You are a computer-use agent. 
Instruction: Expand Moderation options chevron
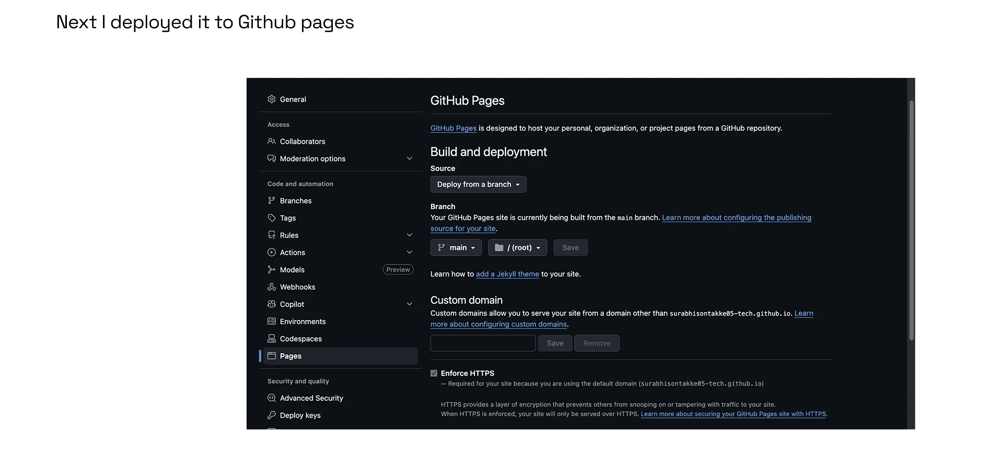(x=410, y=158)
